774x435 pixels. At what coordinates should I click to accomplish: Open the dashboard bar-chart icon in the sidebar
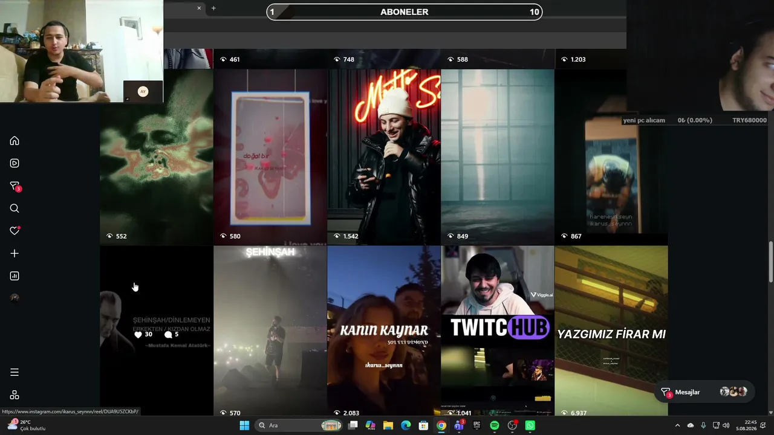[15, 276]
